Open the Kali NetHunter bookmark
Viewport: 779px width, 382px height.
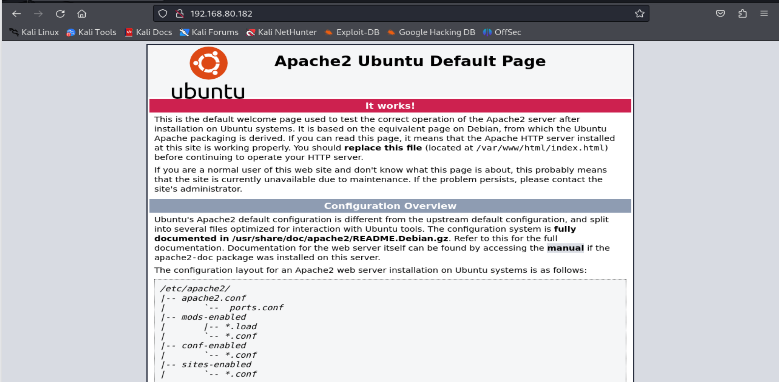(x=282, y=32)
